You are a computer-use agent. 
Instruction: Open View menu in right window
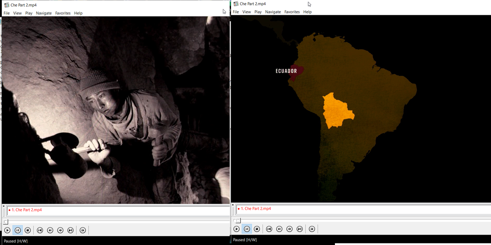click(247, 12)
